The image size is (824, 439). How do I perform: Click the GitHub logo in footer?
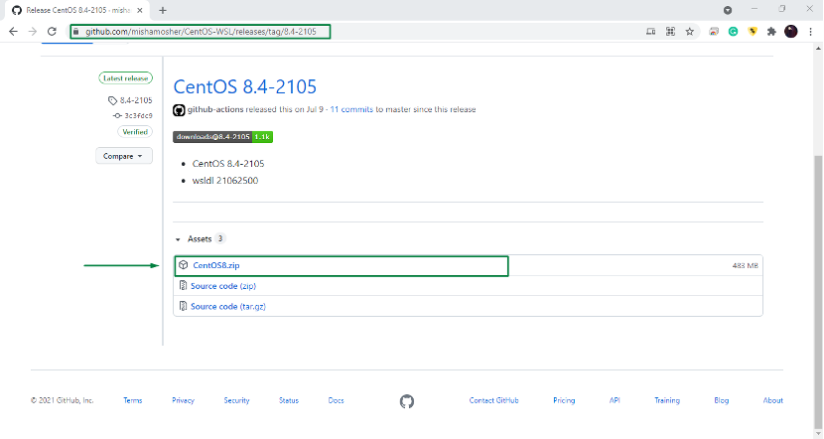407,401
